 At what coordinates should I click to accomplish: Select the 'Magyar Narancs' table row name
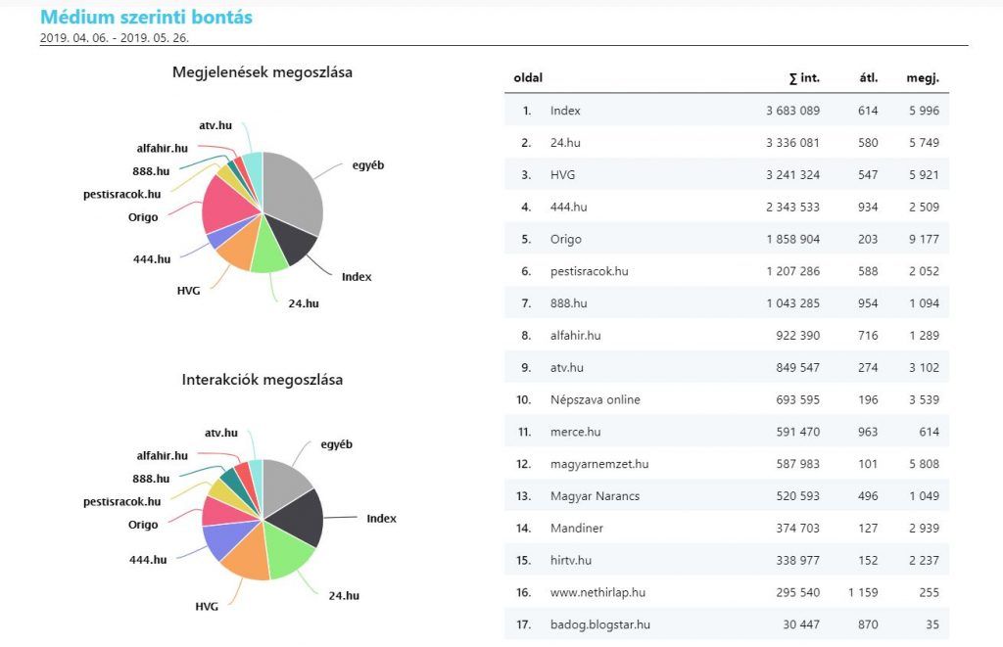(x=595, y=496)
